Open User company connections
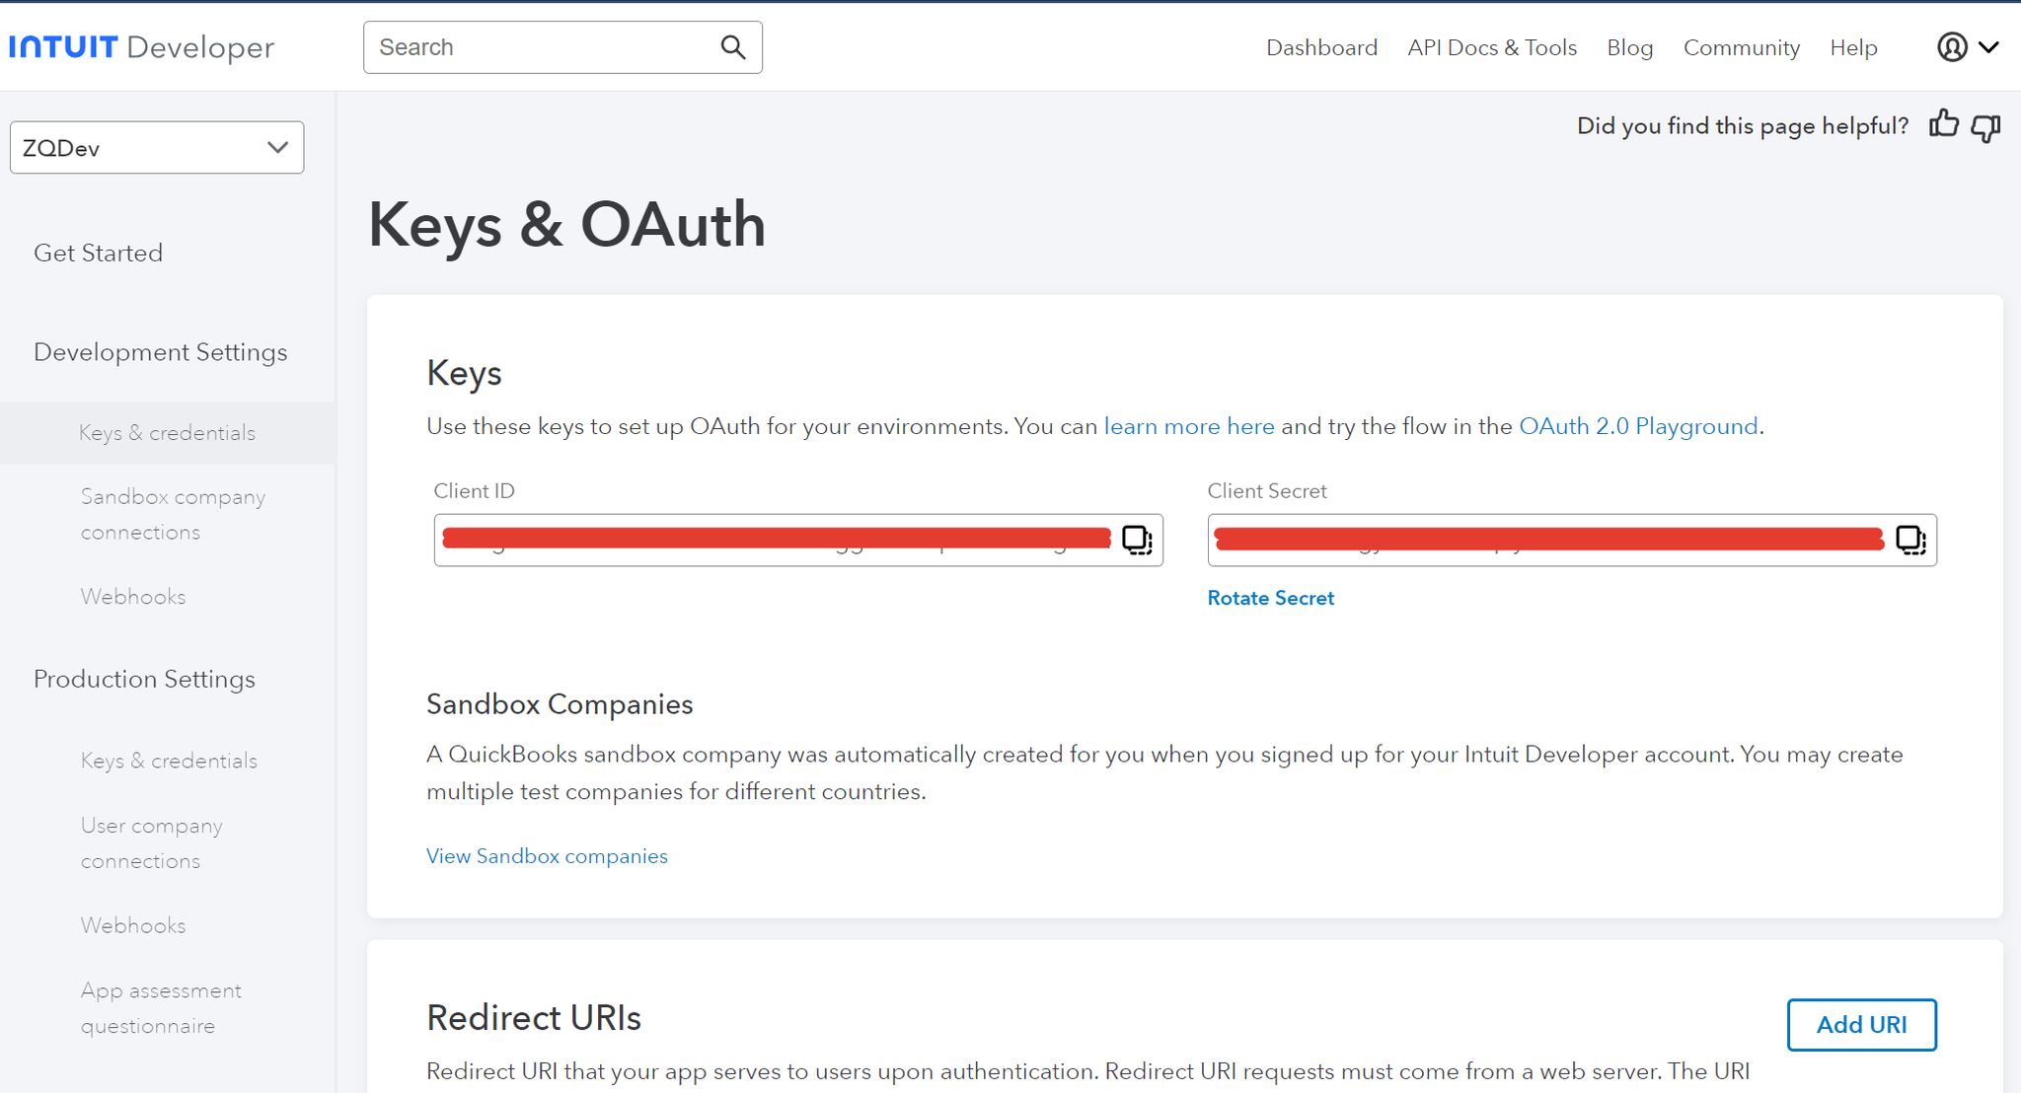The width and height of the screenshot is (2021, 1093). [x=151, y=842]
